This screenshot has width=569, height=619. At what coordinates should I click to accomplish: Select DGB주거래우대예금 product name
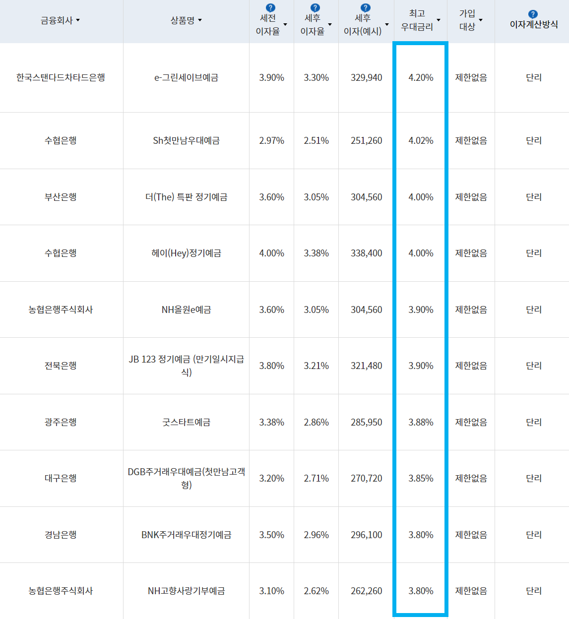186,478
